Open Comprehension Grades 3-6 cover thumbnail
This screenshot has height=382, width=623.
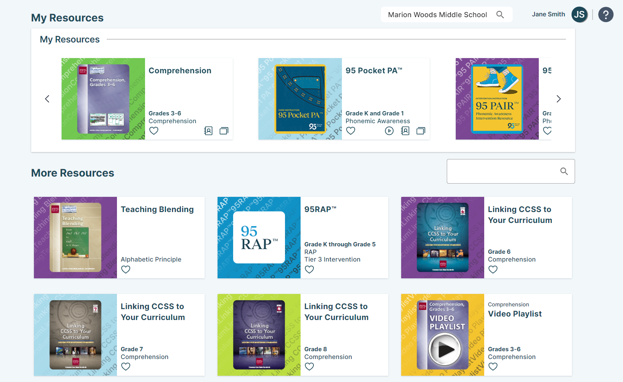tap(103, 99)
